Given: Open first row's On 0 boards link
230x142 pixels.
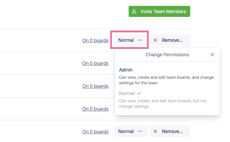Looking at the screenshot, I should [x=95, y=40].
